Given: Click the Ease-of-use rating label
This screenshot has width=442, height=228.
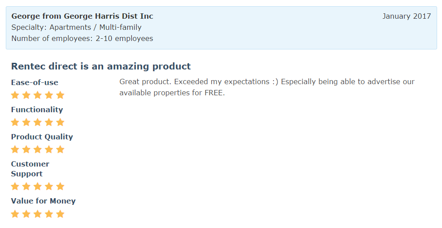Looking at the screenshot, I should click(35, 82).
